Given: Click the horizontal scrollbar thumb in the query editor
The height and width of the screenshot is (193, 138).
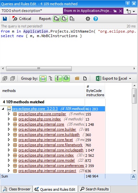Looking at the screenshot, I should 39,68.
